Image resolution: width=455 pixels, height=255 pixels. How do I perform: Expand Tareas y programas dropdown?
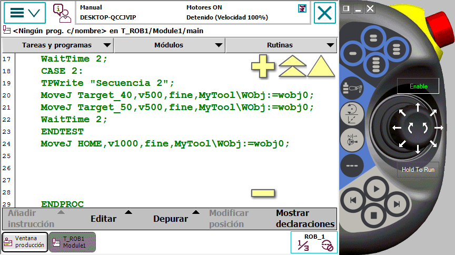click(58, 45)
